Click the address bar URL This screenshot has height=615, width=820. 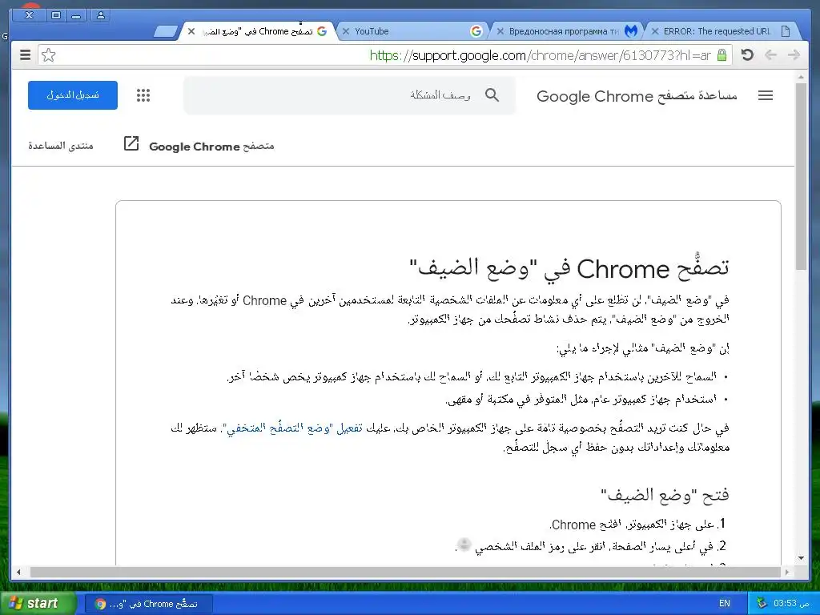point(540,55)
